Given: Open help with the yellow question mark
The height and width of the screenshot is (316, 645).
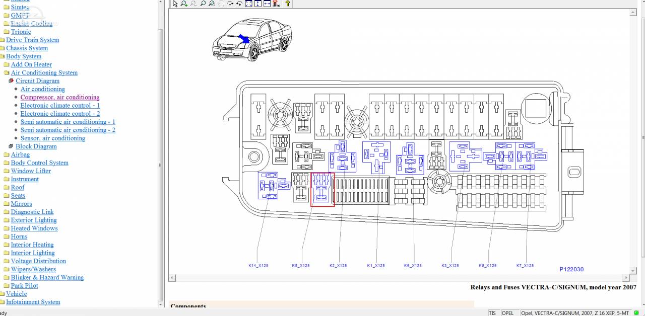Looking at the screenshot, I should click(287, 4).
